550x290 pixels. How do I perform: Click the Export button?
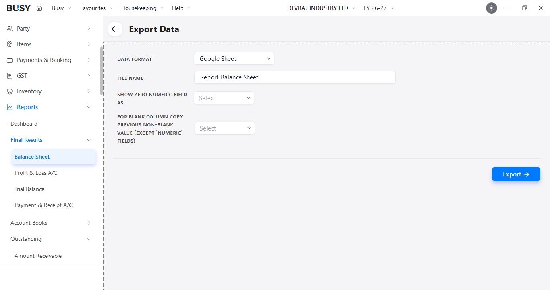(516, 174)
